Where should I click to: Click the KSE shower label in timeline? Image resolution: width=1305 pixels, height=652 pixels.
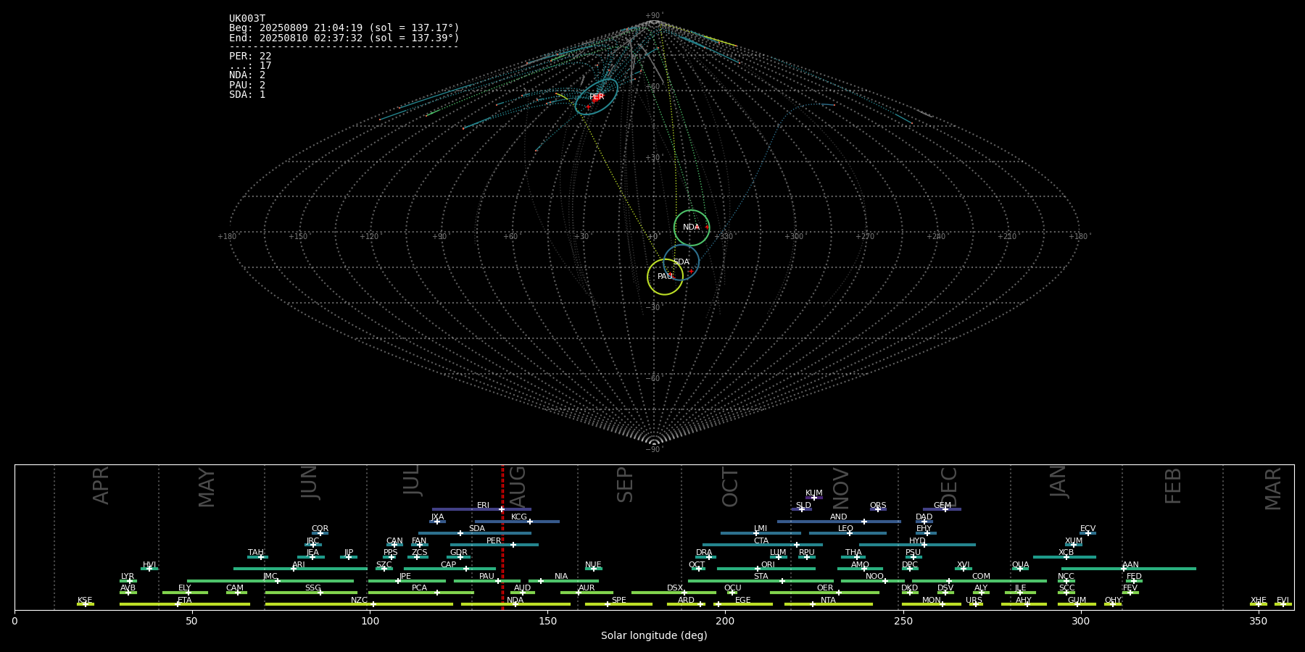tap(85, 601)
